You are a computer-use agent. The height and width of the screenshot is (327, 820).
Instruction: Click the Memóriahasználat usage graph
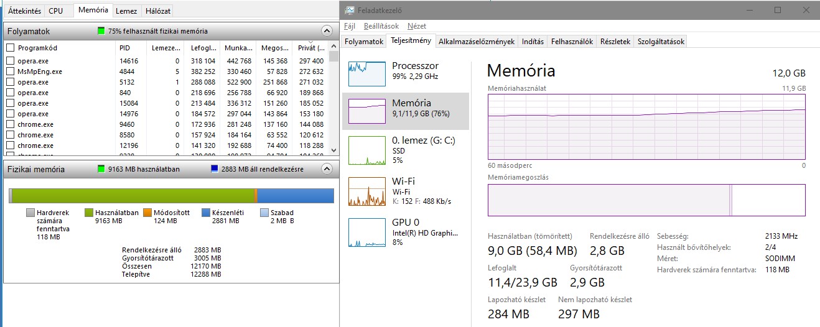click(x=646, y=127)
